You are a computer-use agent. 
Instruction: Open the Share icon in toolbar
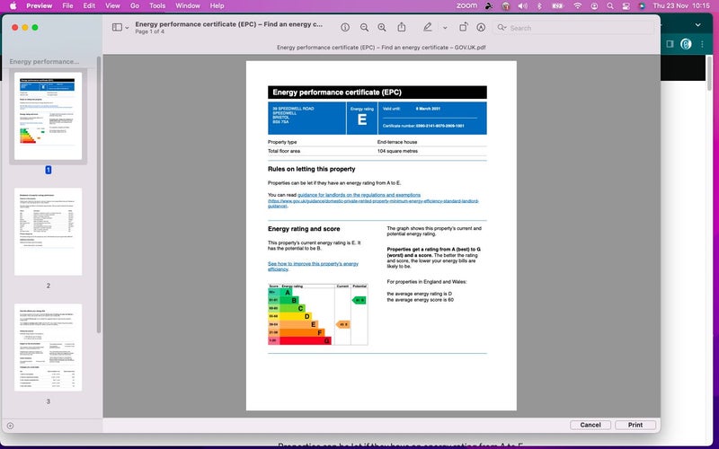(x=402, y=28)
